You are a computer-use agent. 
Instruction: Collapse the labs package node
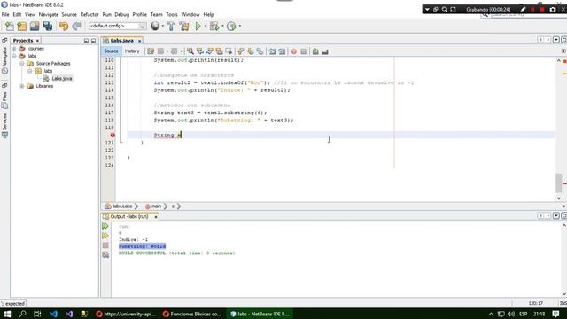(29, 71)
